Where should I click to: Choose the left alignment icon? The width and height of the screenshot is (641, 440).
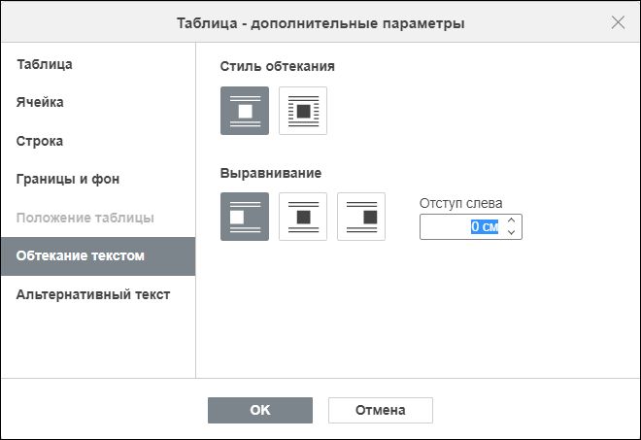click(x=245, y=217)
